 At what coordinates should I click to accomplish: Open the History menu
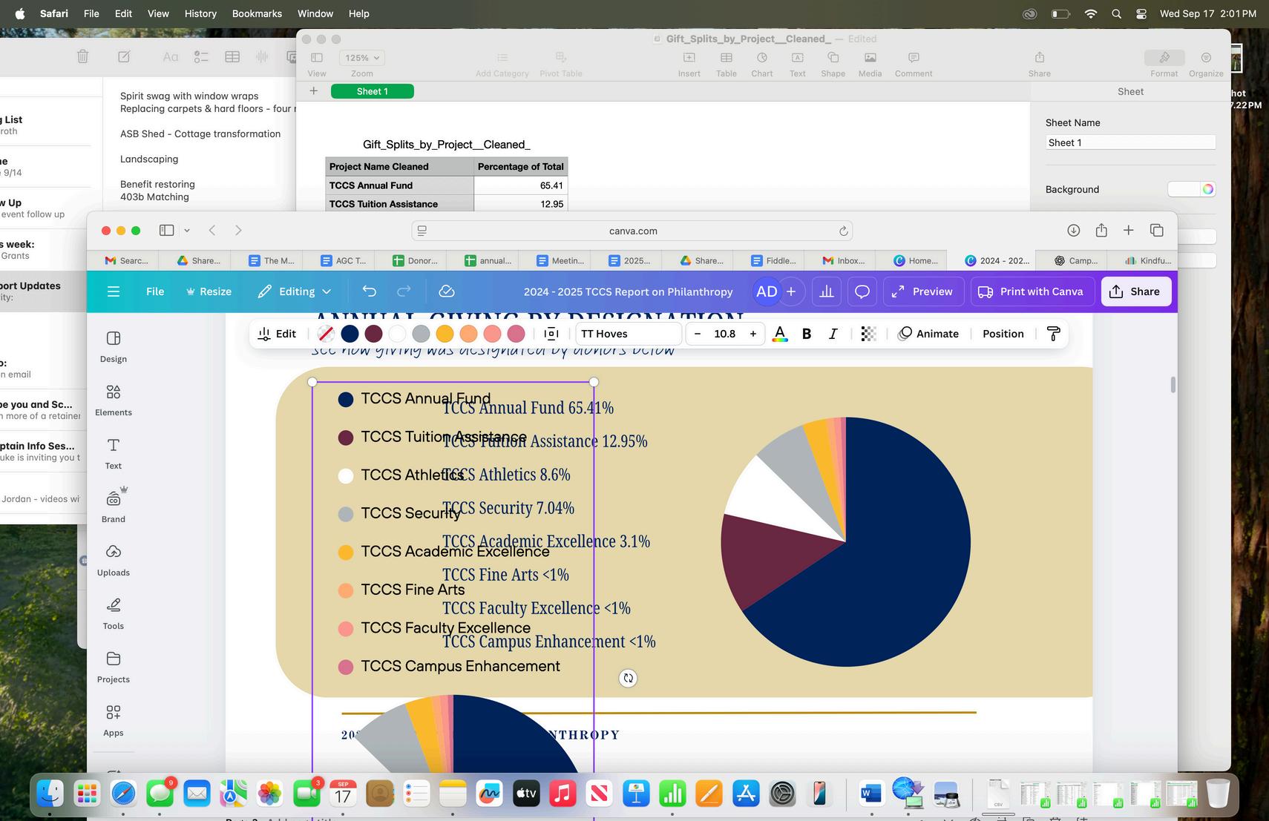[x=200, y=13]
